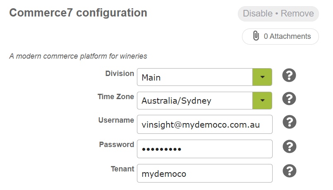Select the Tenant field containing mydemoco
The height and width of the screenshot is (190, 333).
(205, 173)
